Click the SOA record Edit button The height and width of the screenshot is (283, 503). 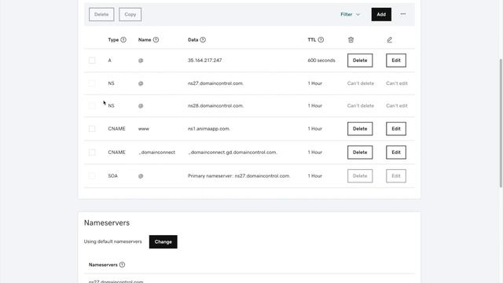[x=396, y=176]
